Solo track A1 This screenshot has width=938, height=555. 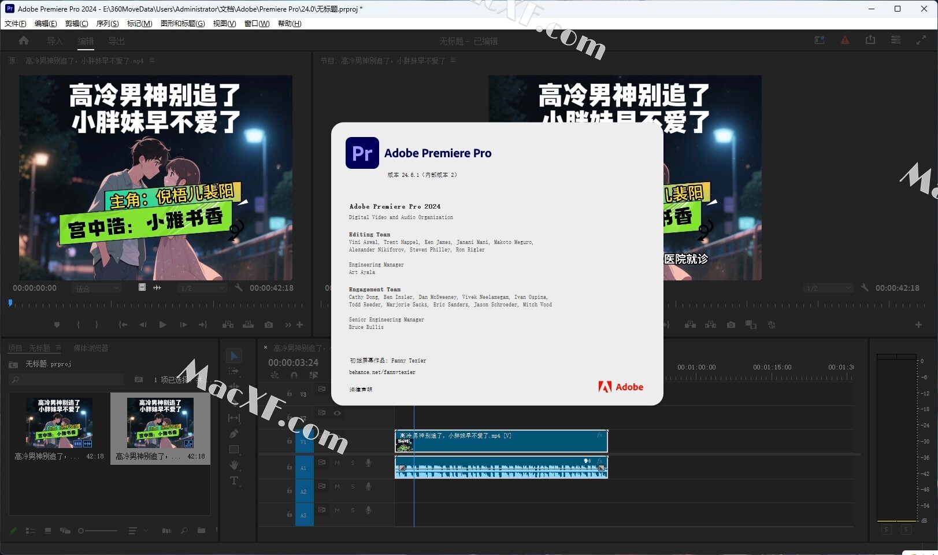[x=353, y=462]
